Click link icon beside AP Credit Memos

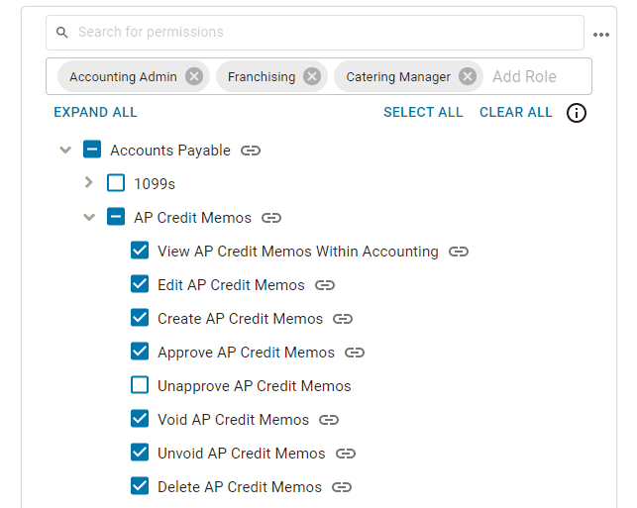[x=272, y=218]
